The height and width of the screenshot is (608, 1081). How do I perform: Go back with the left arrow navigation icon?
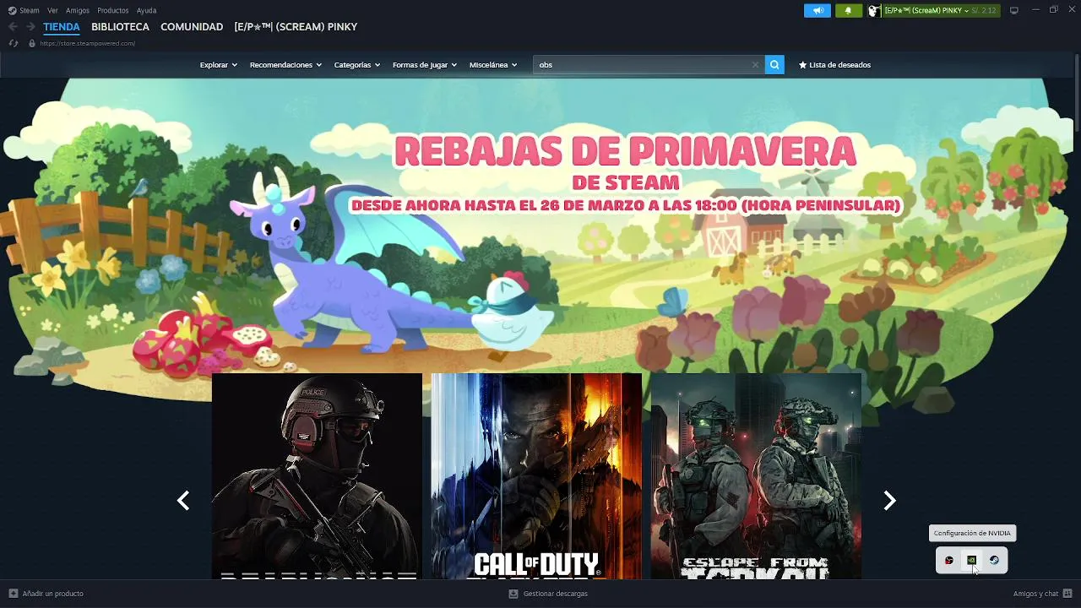point(13,27)
